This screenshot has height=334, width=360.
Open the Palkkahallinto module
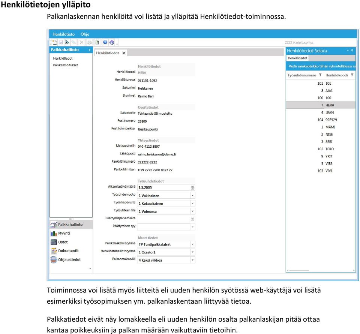coord(71,225)
